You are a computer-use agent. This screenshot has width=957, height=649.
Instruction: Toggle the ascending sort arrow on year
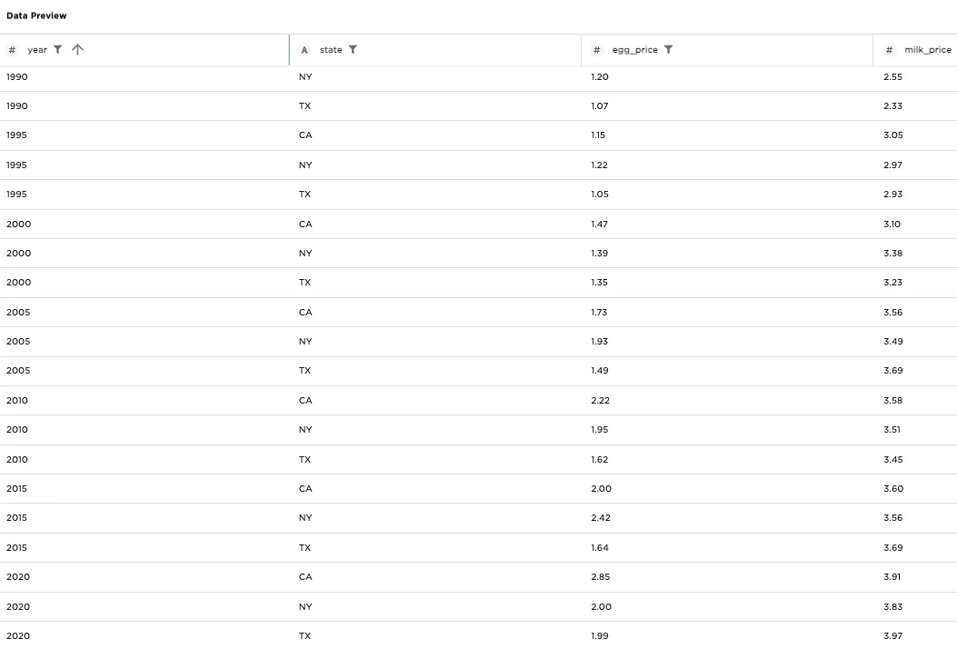(x=77, y=50)
